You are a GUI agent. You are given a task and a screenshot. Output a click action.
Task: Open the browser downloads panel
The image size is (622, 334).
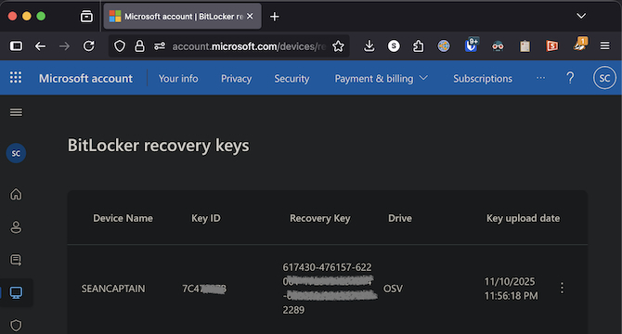click(x=369, y=46)
